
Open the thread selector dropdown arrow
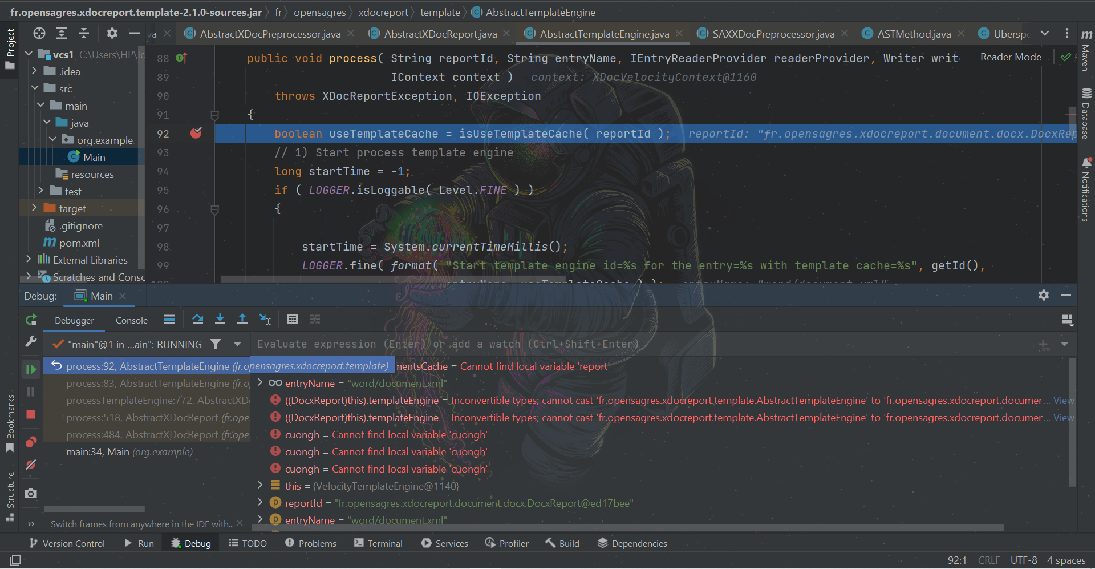click(237, 344)
